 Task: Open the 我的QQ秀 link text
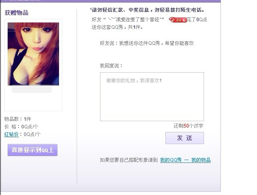tap(171, 160)
